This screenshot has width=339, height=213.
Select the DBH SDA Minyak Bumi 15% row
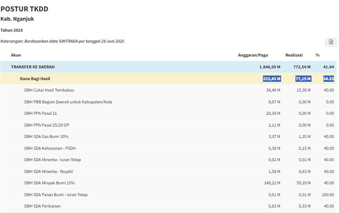pos(49,183)
